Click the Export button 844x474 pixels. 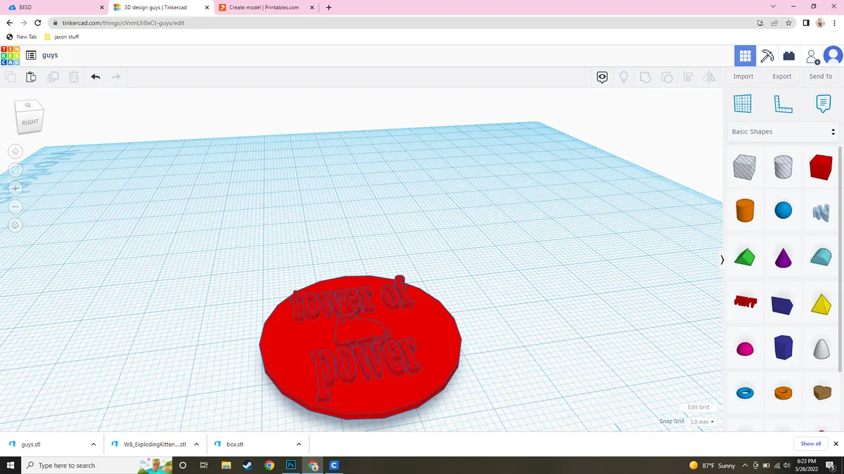tap(782, 77)
